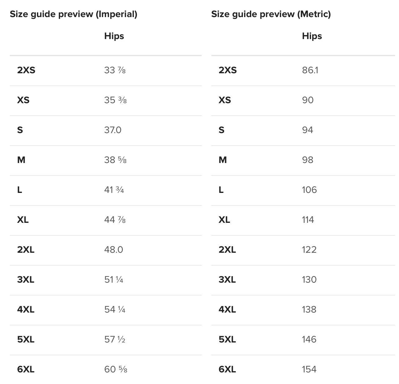Click the Hips column header in Metric table
Image resolution: width=399 pixels, height=384 pixels.
(312, 36)
